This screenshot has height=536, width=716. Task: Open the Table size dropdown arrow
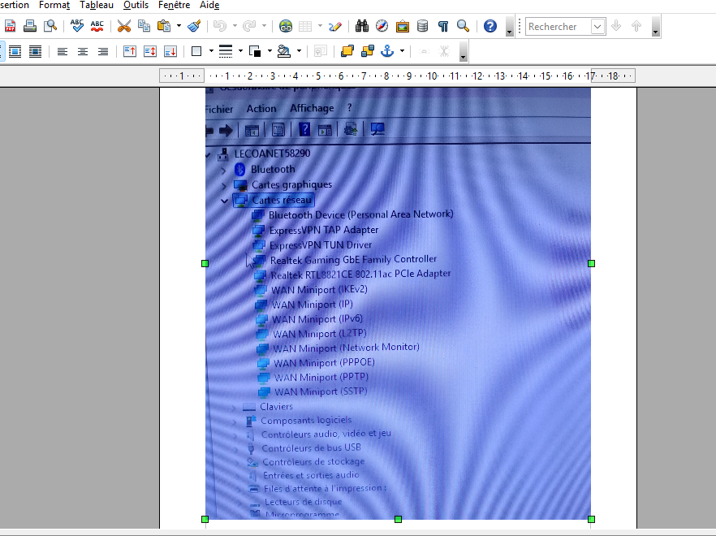[x=320, y=26]
